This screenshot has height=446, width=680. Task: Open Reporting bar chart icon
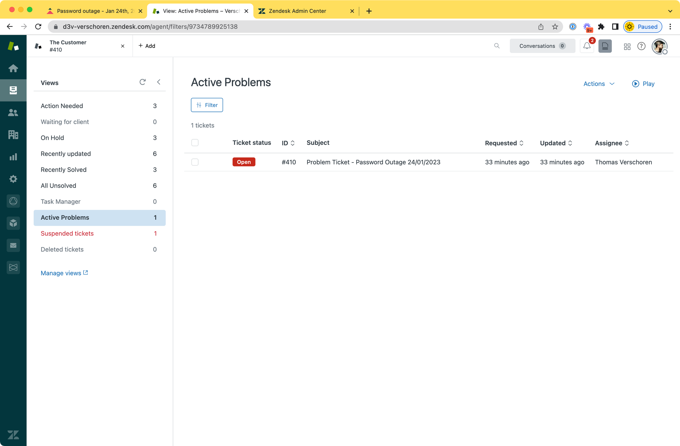(x=13, y=157)
